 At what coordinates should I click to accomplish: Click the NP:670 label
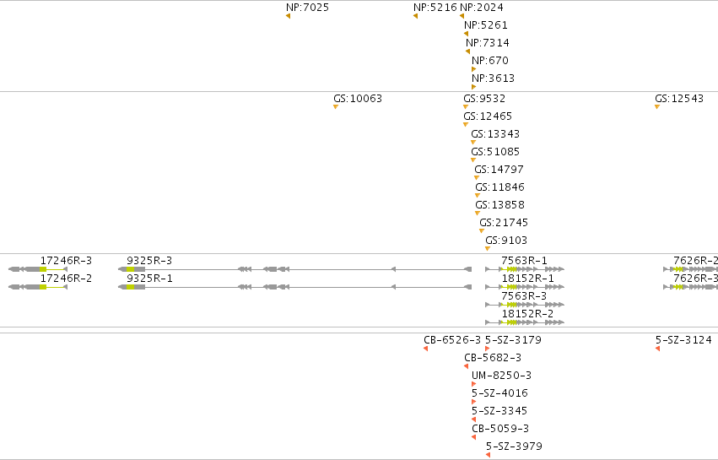point(490,61)
